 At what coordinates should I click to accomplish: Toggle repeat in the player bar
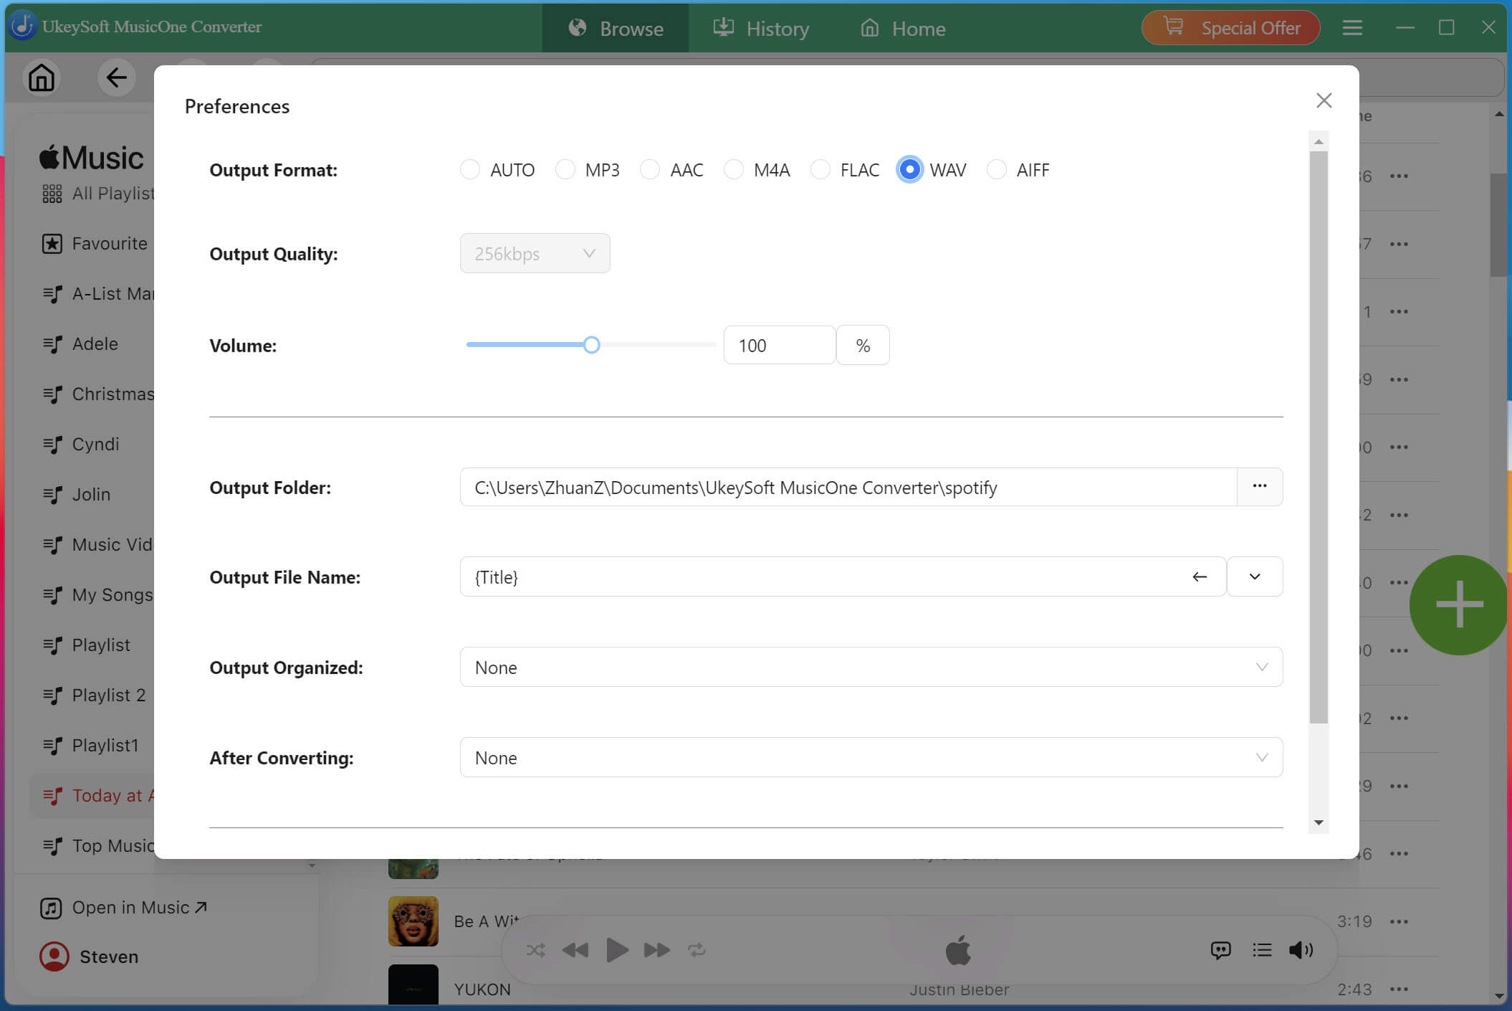(x=697, y=950)
